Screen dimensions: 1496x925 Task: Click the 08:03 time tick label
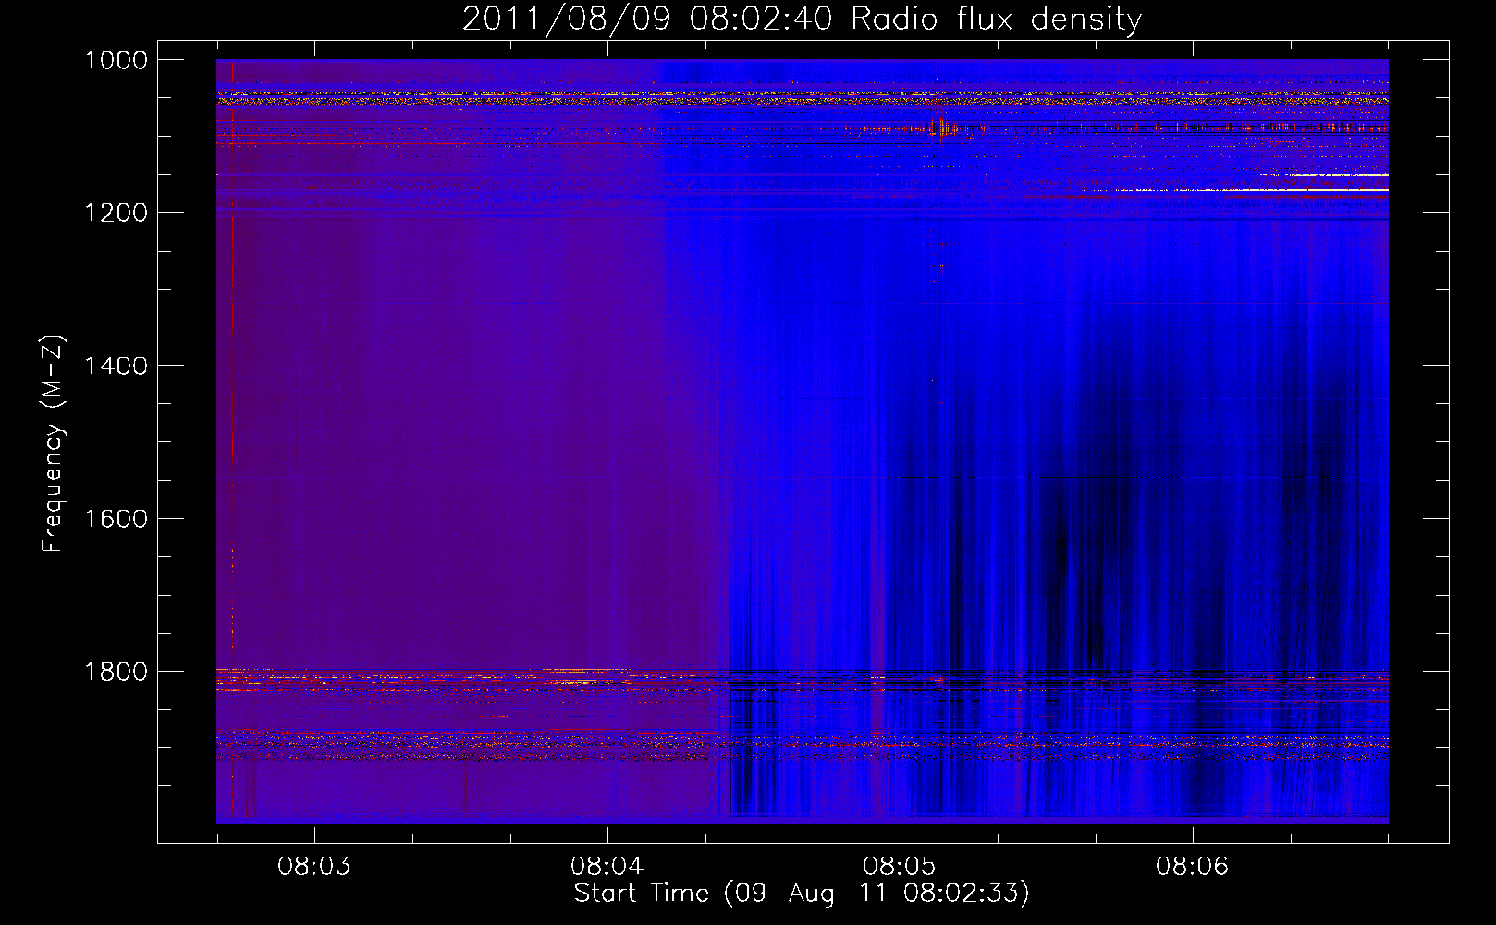point(314,867)
